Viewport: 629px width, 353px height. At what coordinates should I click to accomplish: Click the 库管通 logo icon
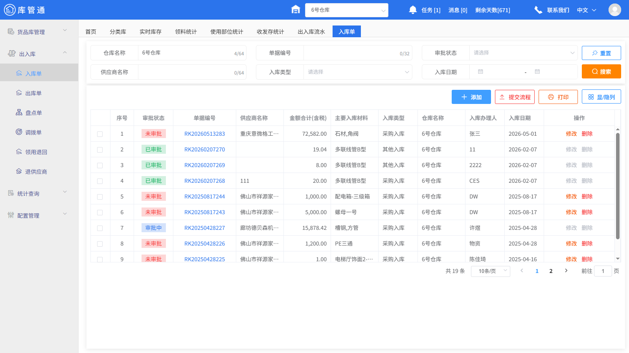(x=10, y=10)
